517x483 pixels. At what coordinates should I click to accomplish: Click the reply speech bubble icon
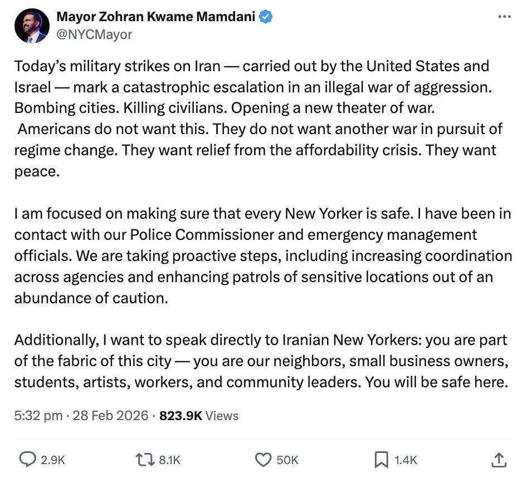[27, 459]
